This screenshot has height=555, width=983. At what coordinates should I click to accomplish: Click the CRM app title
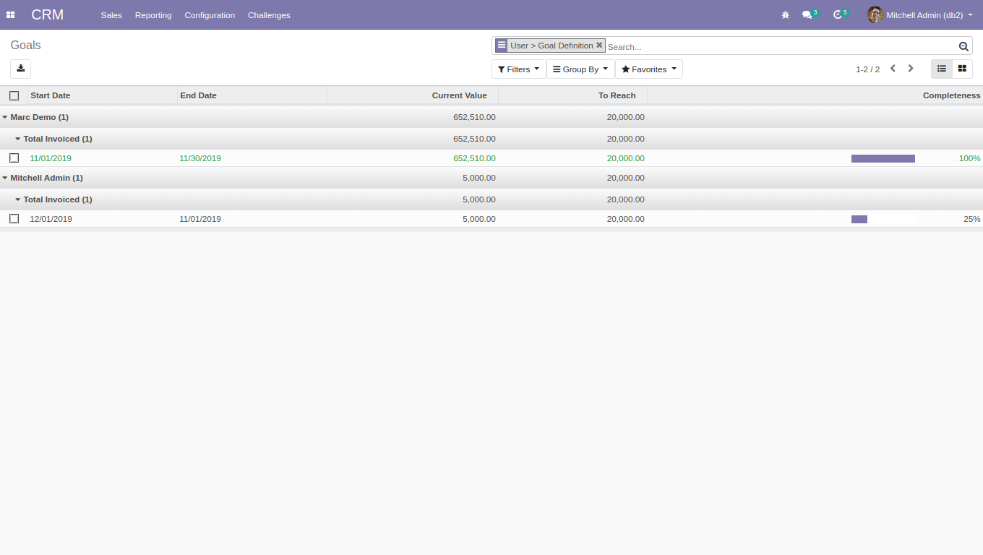(48, 14)
